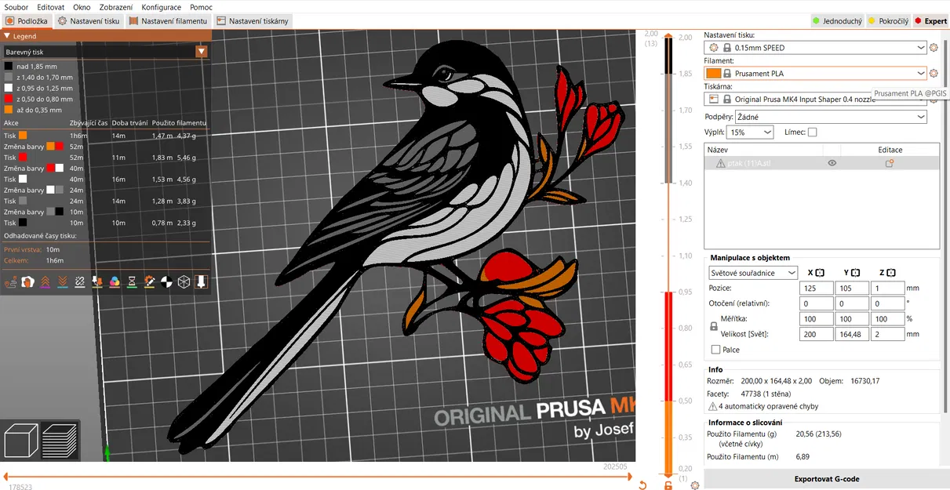Toggle tool changes visibility icon

click(x=97, y=281)
